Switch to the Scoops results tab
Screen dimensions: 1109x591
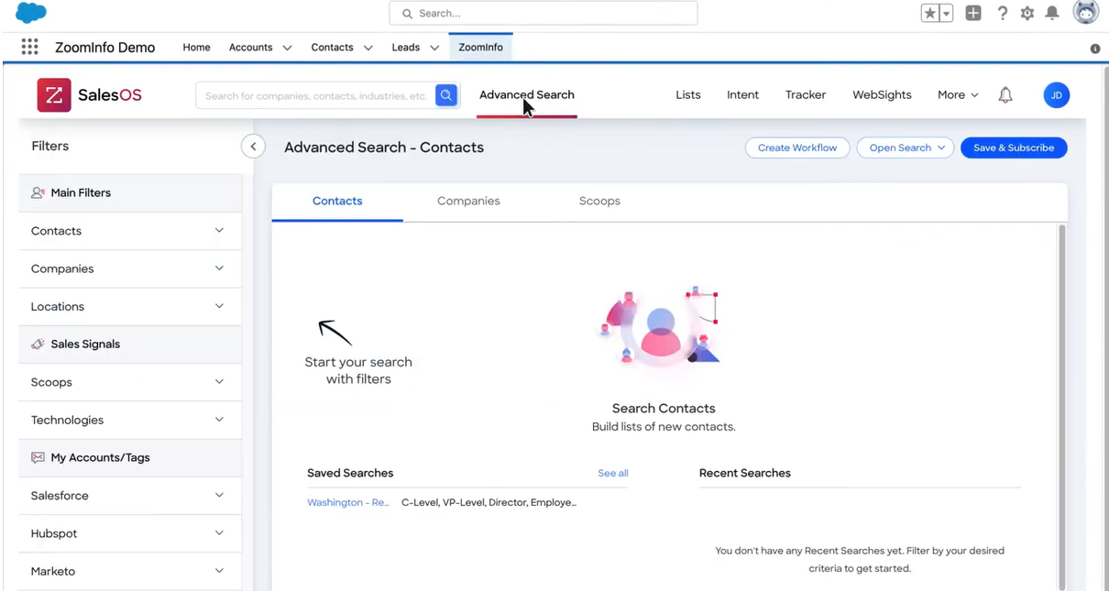(599, 202)
